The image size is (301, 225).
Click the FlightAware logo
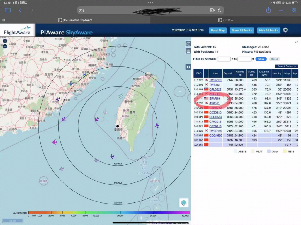[x=18, y=30]
